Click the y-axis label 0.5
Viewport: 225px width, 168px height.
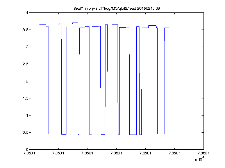click(25, 133)
